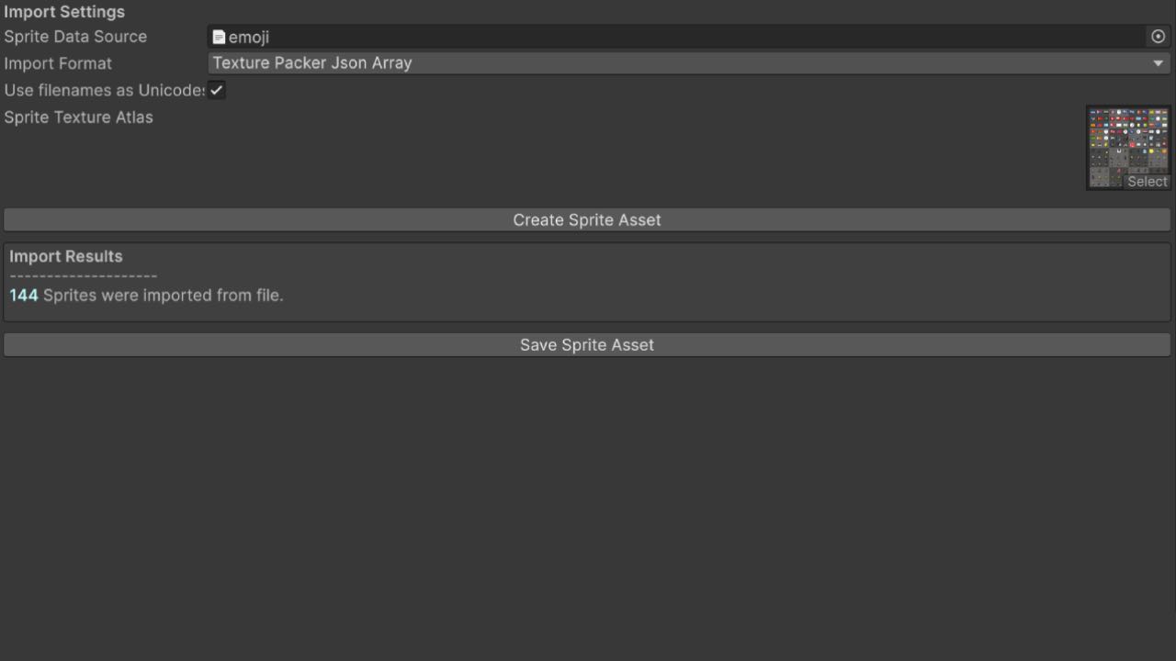Click the emoji text asset file icon
This screenshot has width=1176, height=661.
219,37
